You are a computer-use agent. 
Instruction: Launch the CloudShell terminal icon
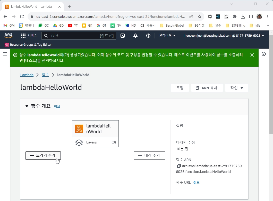123,36
